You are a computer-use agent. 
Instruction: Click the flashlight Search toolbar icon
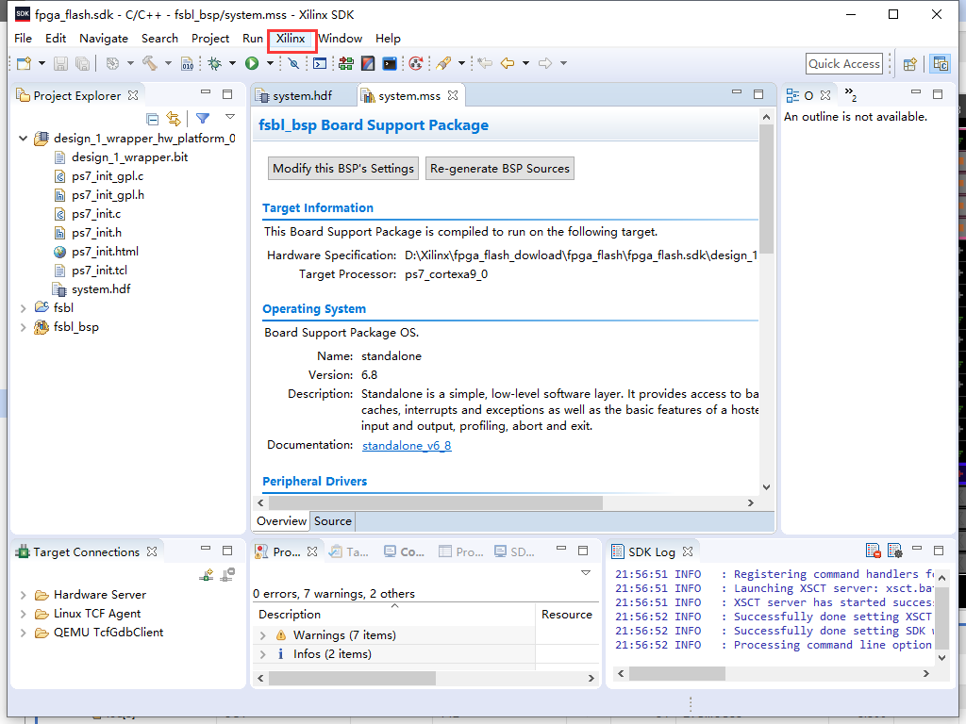(443, 63)
